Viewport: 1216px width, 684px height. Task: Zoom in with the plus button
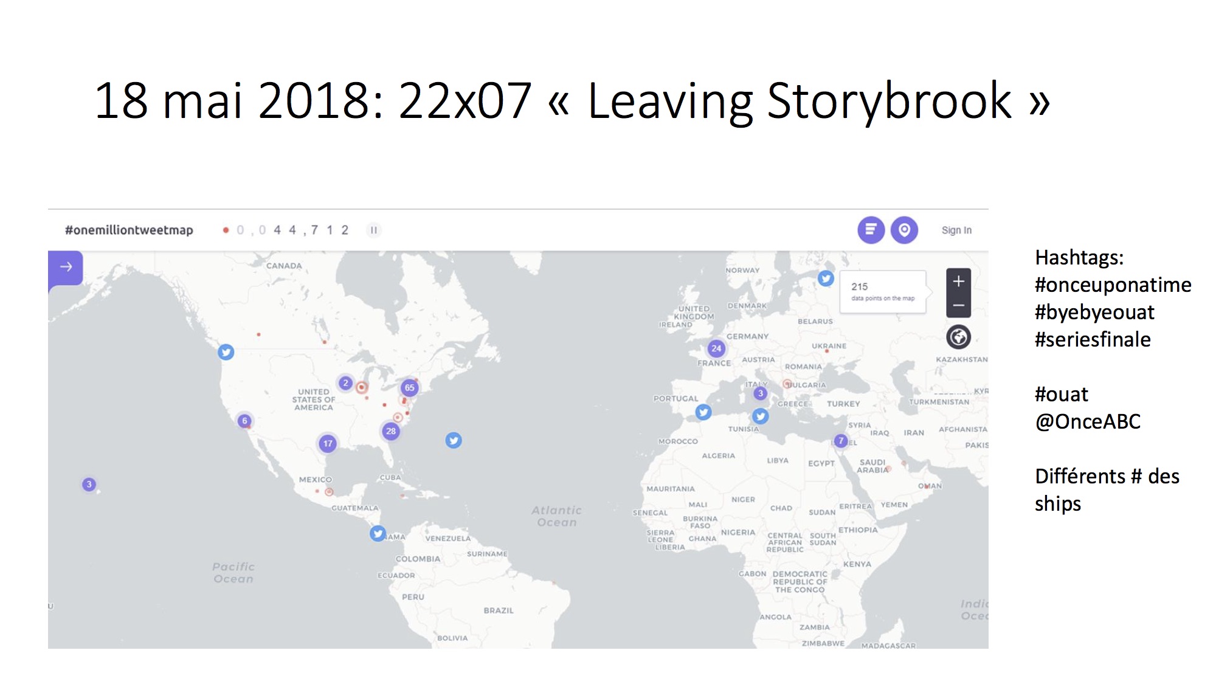[x=958, y=281]
